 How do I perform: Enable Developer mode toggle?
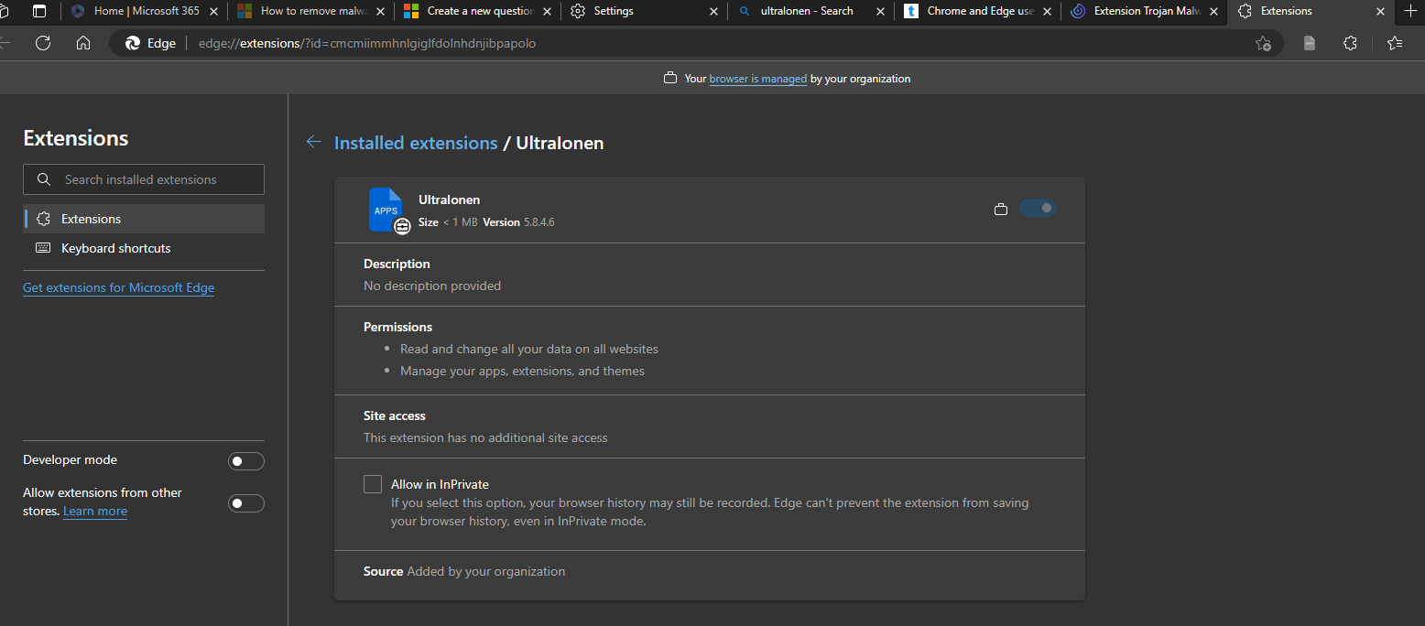tap(246, 461)
